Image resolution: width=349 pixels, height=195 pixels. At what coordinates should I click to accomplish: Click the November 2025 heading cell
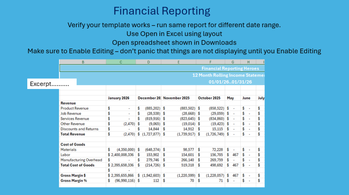pos(176,98)
